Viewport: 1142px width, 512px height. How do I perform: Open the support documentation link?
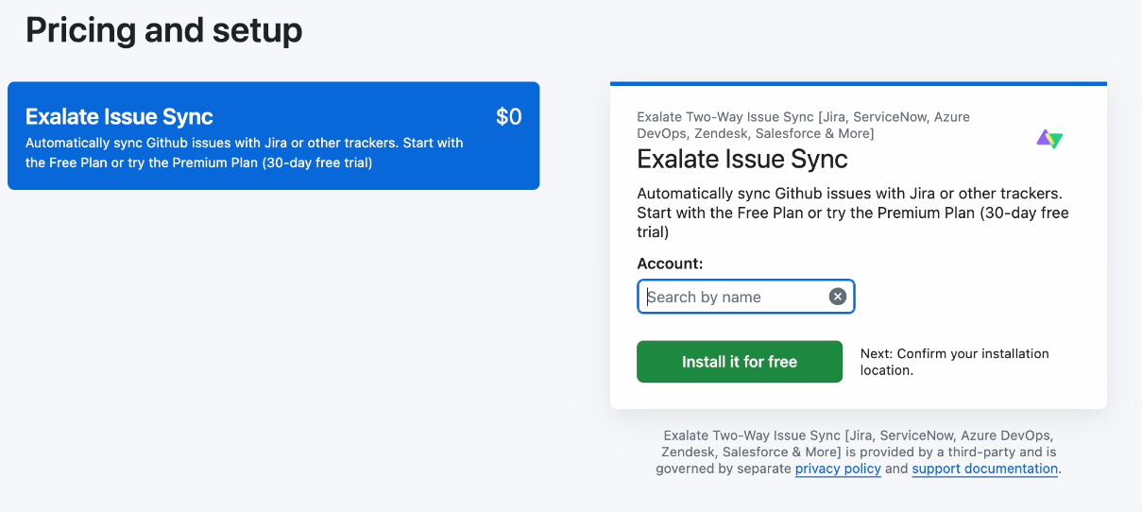tap(984, 469)
